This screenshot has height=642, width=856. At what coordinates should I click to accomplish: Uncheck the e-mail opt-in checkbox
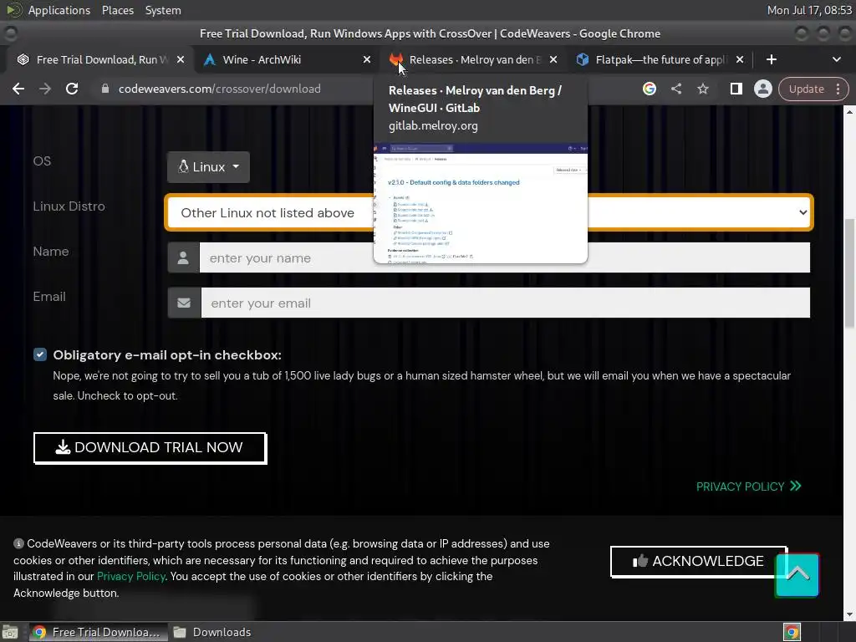(x=40, y=354)
